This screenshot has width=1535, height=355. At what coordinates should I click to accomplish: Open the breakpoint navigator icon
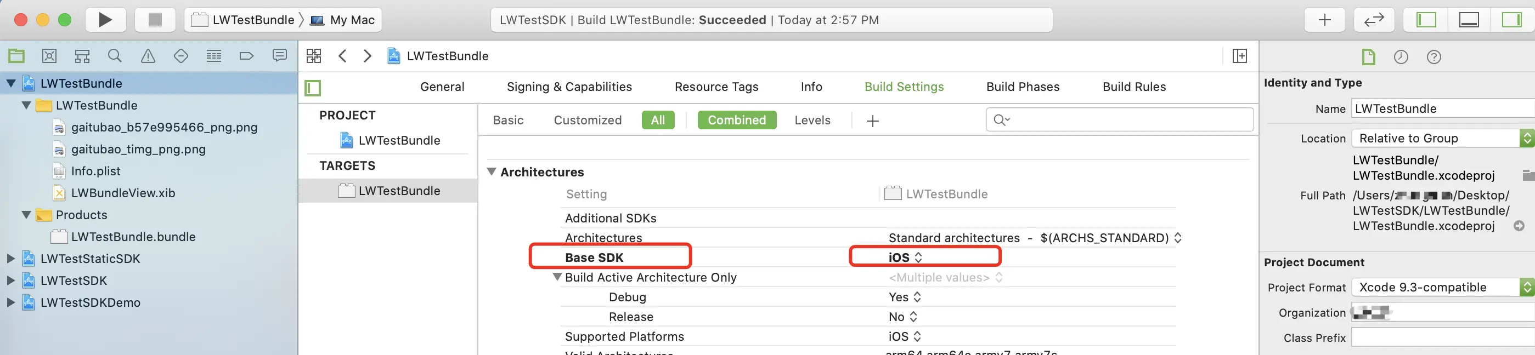pyautogui.click(x=246, y=56)
